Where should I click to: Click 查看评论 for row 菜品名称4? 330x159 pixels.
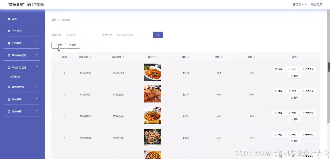pyautogui.click(x=308, y=135)
